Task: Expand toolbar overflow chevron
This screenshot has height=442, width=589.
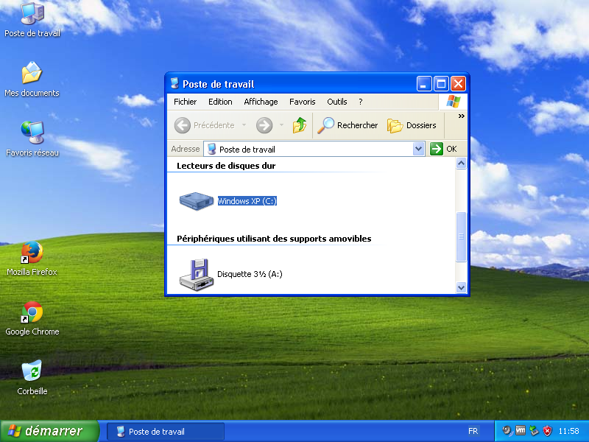Action: tap(462, 116)
